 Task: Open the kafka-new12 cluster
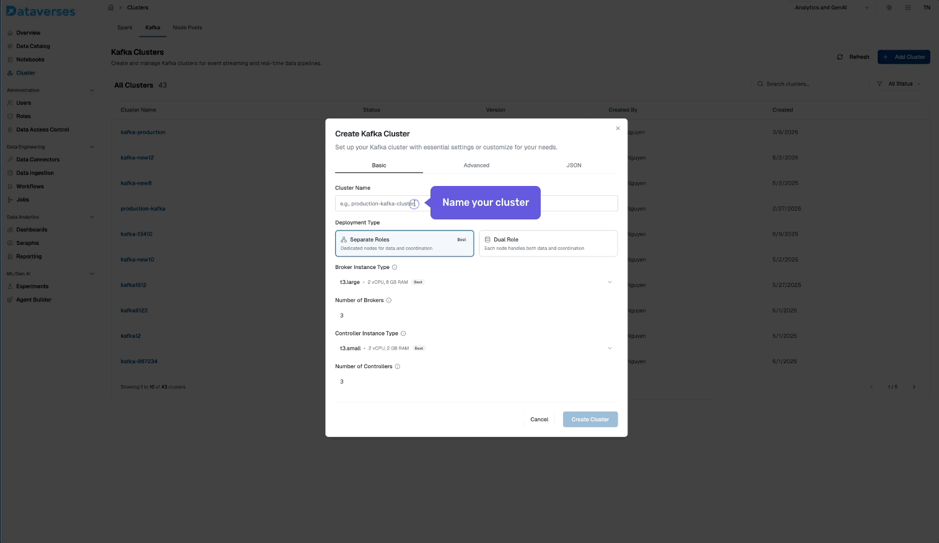138,157
